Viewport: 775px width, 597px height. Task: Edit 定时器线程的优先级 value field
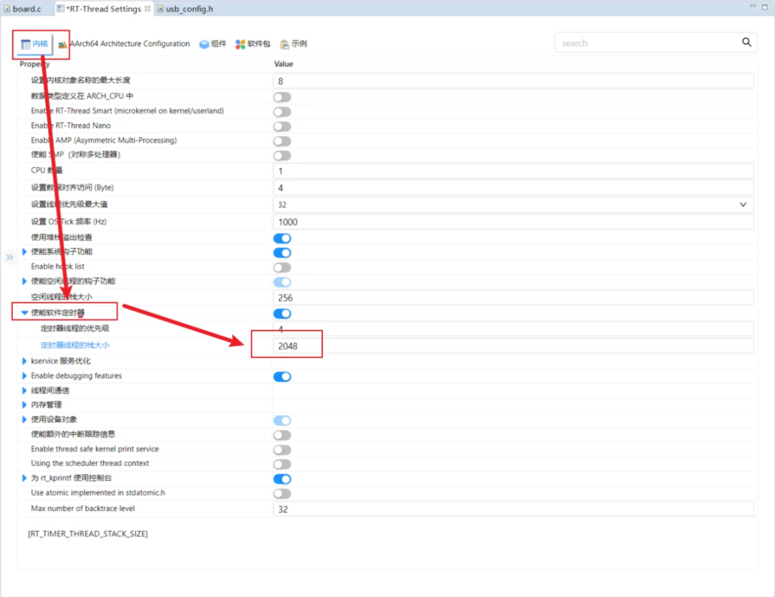513,329
